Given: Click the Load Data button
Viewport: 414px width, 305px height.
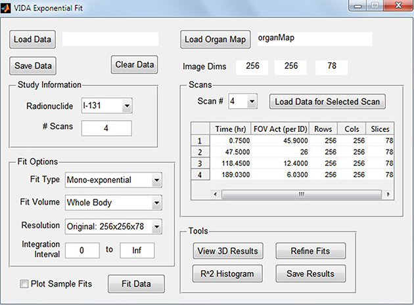Looking at the screenshot, I should tap(32, 39).
